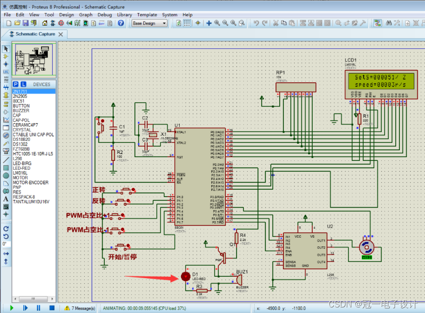425x313 pixels.
Task: Click the Undo arrow icon
Action: click(x=256, y=23)
